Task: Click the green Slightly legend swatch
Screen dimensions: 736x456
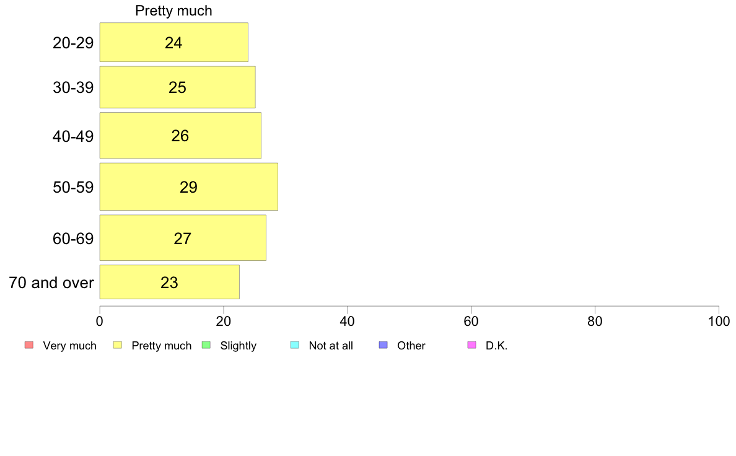Action: pos(206,345)
